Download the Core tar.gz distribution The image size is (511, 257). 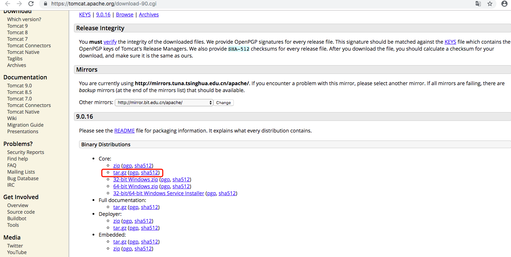120,173
